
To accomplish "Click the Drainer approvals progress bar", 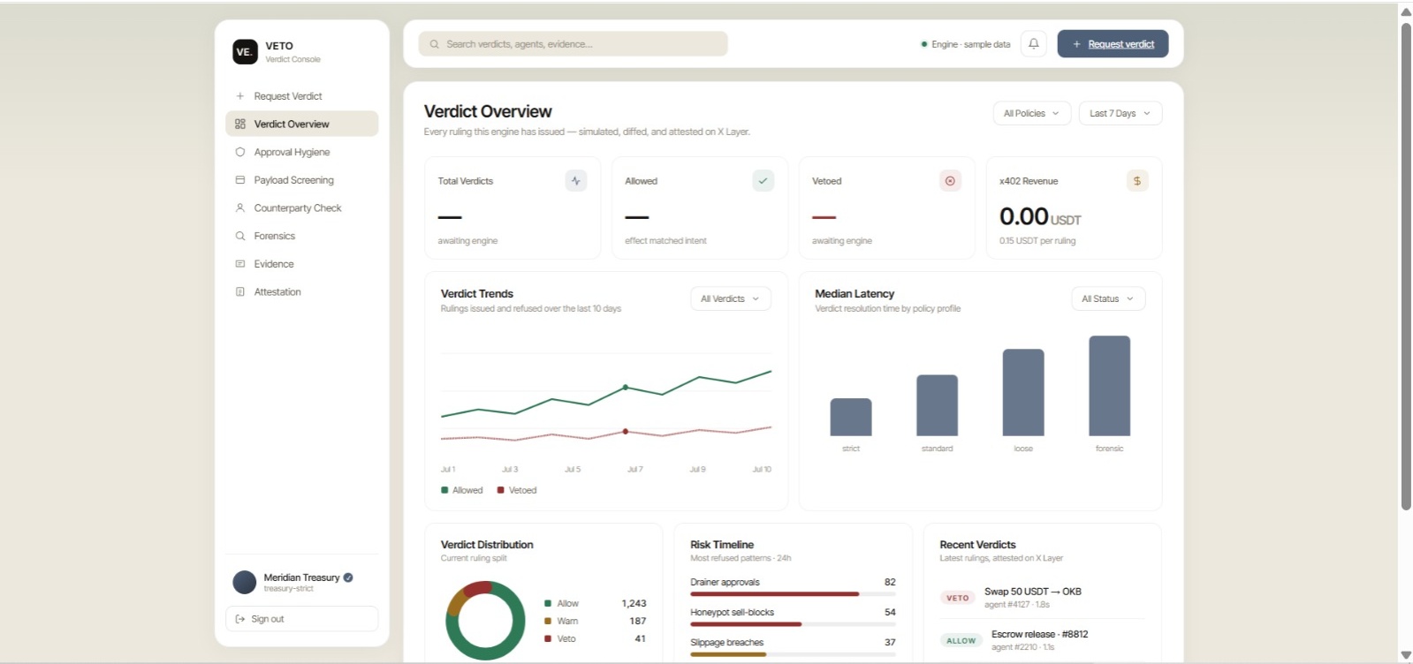I will pyautogui.click(x=793, y=594).
